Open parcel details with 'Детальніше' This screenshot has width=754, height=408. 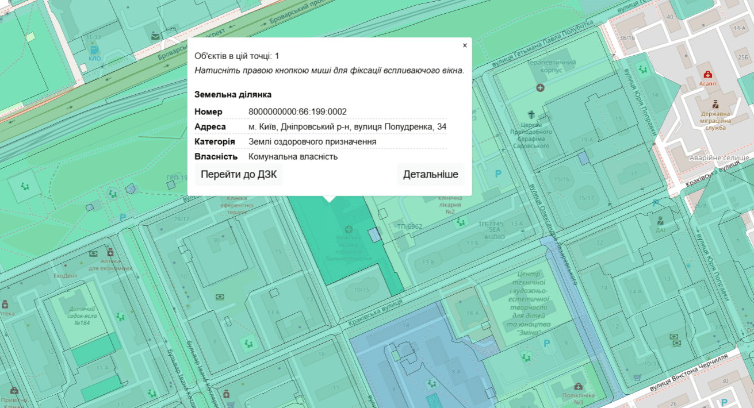[x=430, y=175]
